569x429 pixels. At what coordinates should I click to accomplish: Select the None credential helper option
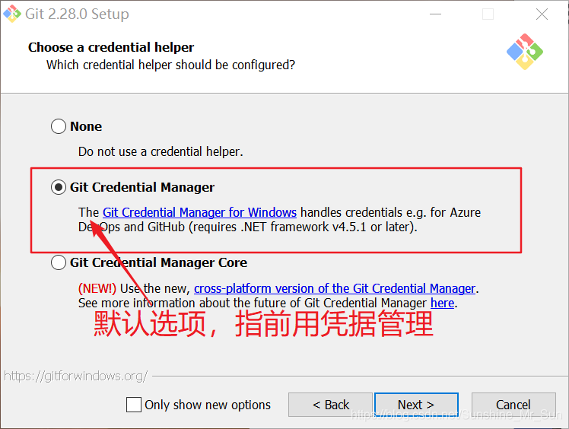[59, 126]
